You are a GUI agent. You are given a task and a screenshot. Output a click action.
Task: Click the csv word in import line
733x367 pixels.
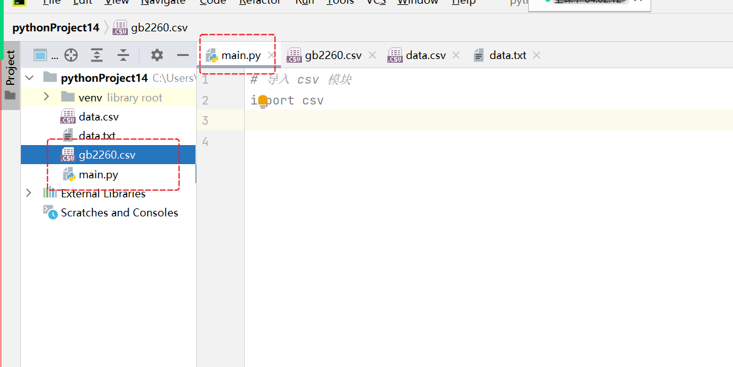[313, 101]
